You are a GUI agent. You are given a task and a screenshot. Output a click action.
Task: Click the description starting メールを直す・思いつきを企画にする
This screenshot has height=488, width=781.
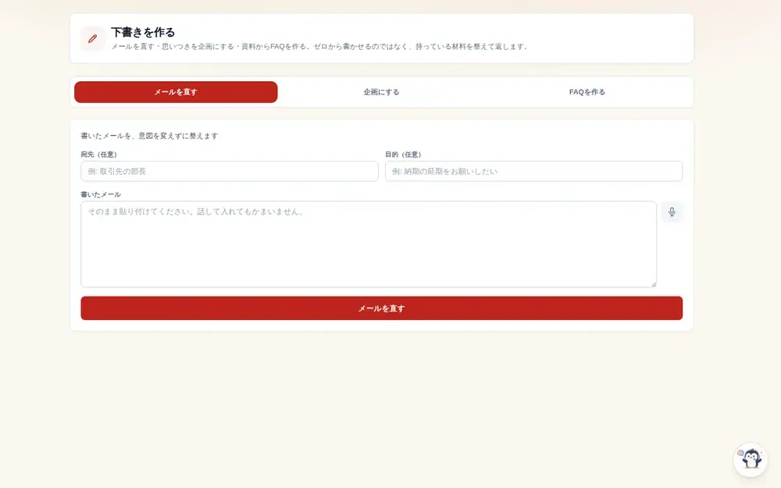click(319, 46)
